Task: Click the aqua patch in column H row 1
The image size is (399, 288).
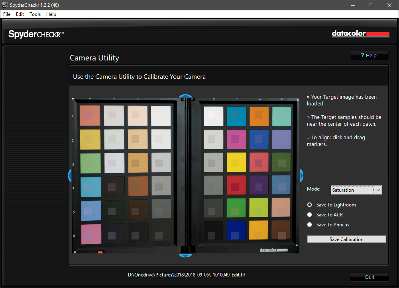Action: tap(282, 116)
